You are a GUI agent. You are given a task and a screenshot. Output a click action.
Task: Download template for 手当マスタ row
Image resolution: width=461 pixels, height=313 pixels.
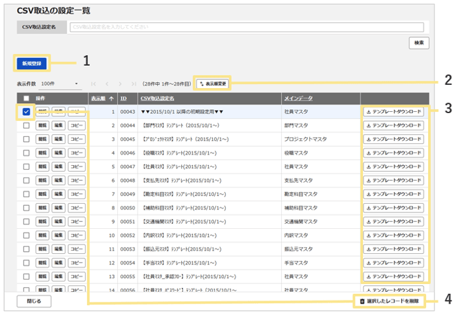[x=393, y=263]
